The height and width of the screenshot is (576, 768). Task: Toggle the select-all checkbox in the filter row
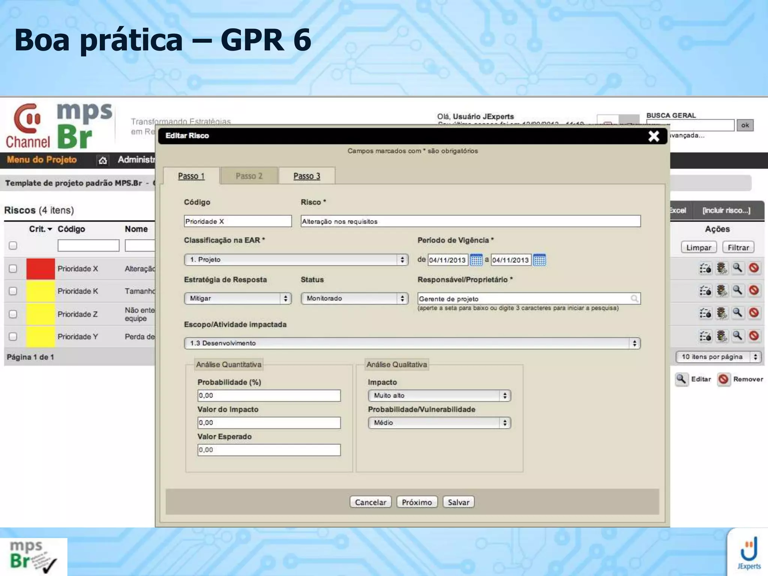13,246
